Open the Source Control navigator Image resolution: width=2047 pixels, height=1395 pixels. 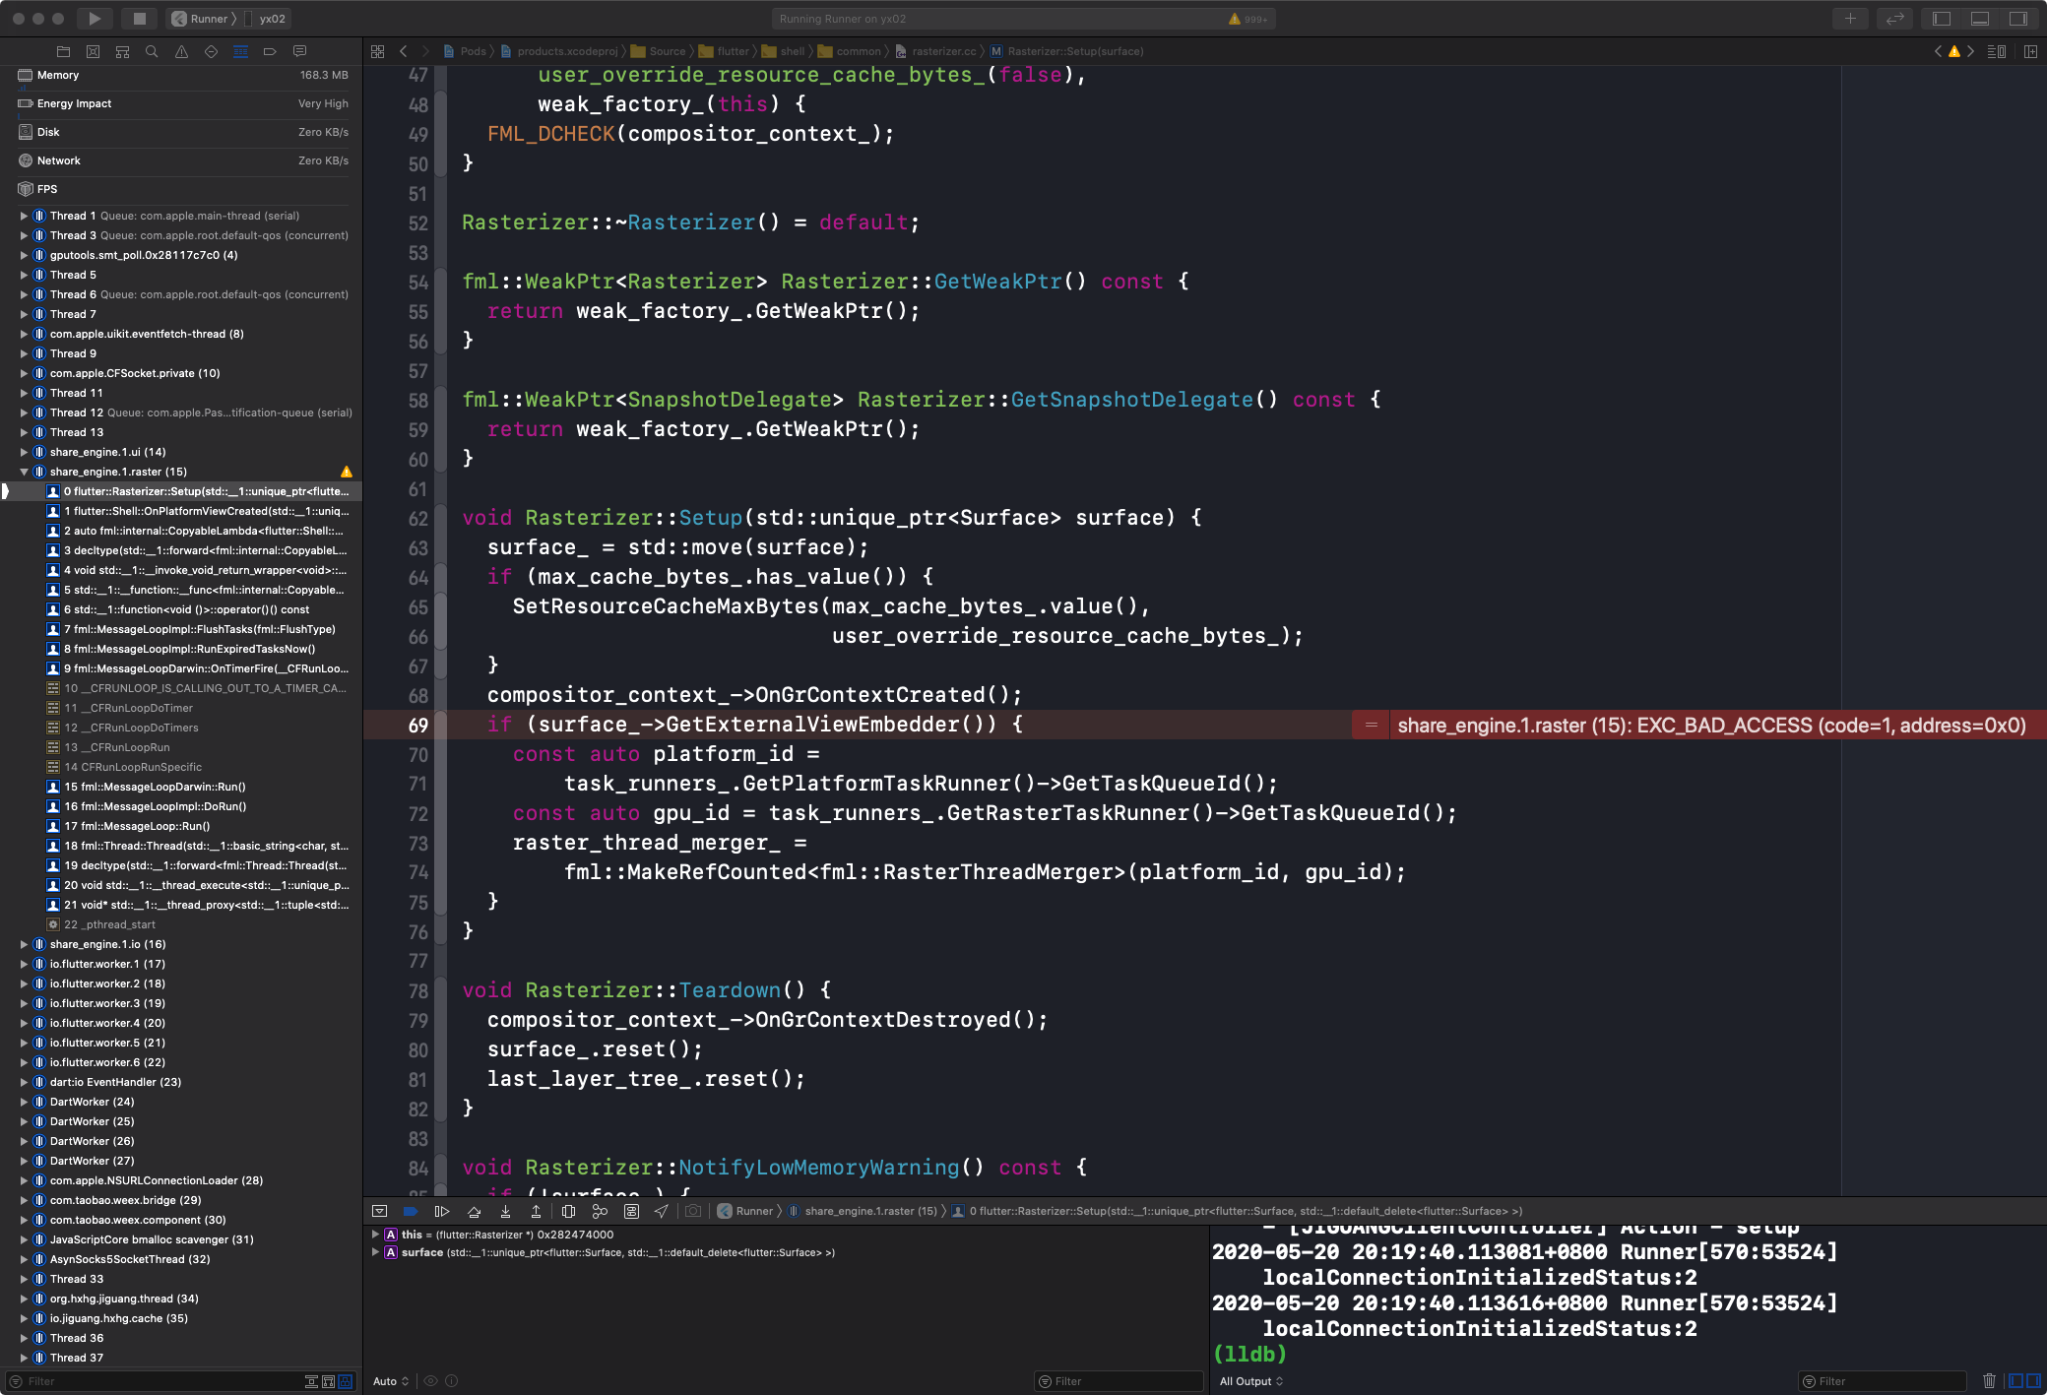point(93,51)
